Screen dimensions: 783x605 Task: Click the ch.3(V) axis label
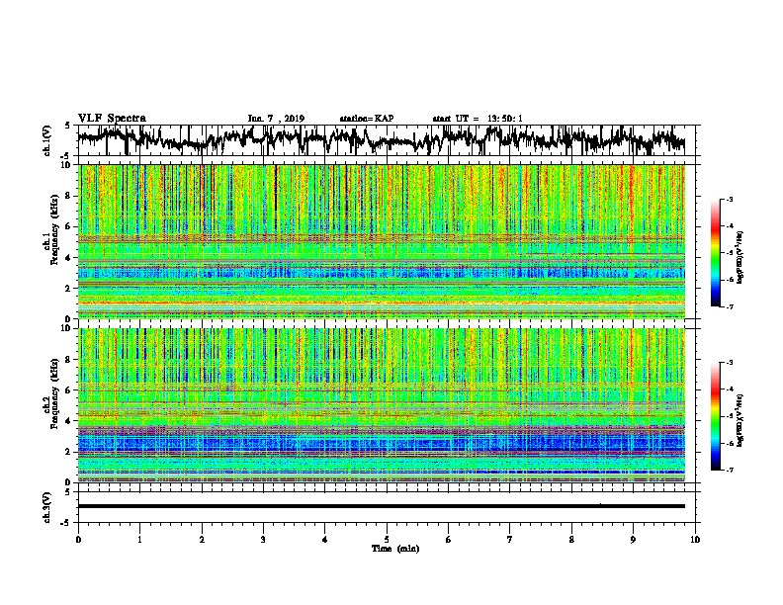click(x=47, y=507)
